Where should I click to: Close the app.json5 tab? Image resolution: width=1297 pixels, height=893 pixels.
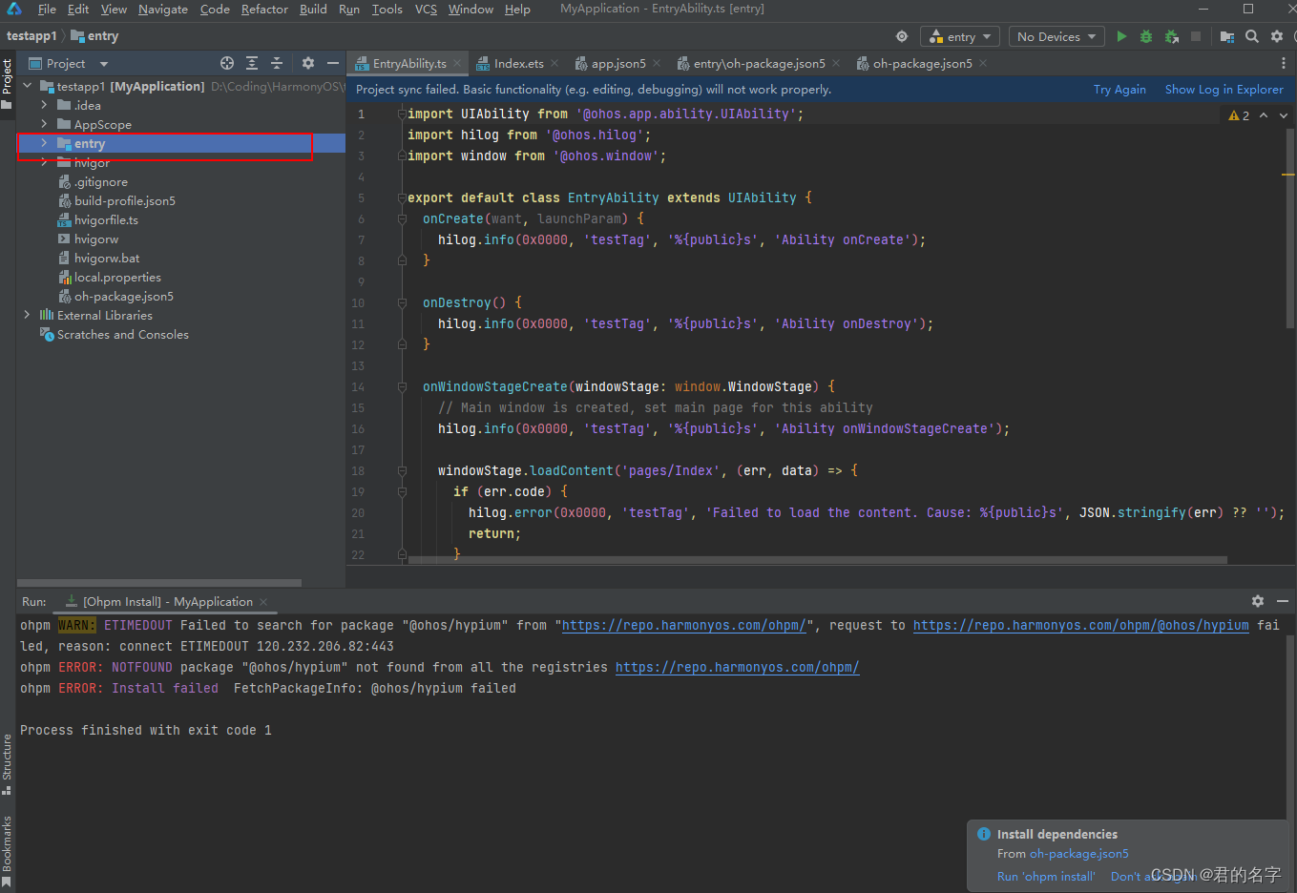coord(657,64)
